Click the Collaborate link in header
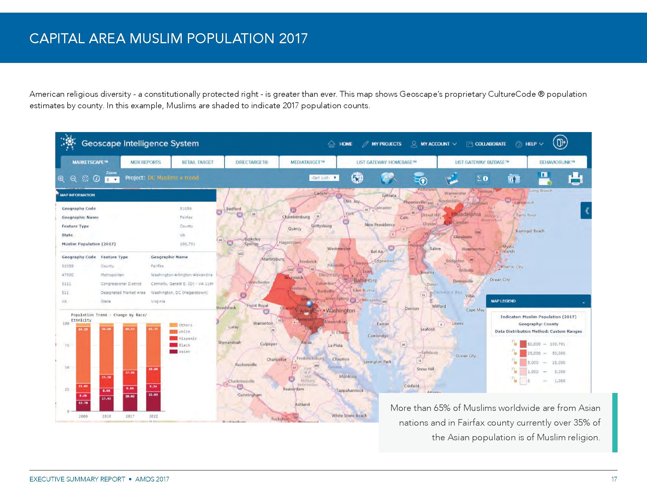The image size is (647, 500). pos(486,144)
